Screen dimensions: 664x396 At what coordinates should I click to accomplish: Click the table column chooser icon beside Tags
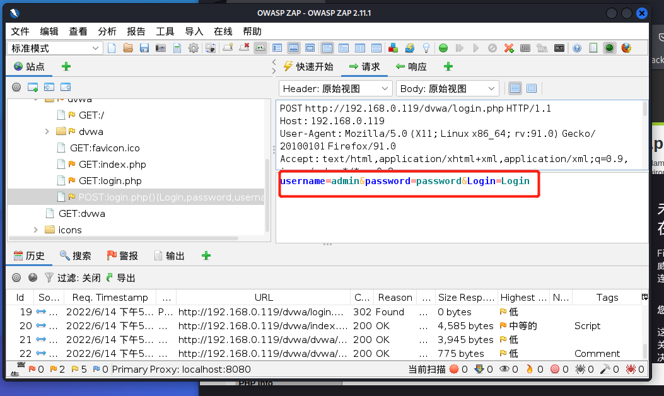coord(644,298)
